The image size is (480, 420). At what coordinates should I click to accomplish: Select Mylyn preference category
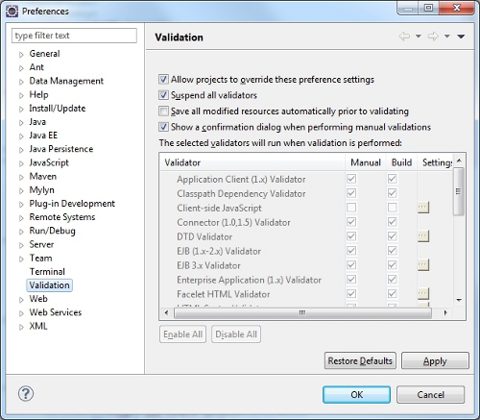point(41,190)
